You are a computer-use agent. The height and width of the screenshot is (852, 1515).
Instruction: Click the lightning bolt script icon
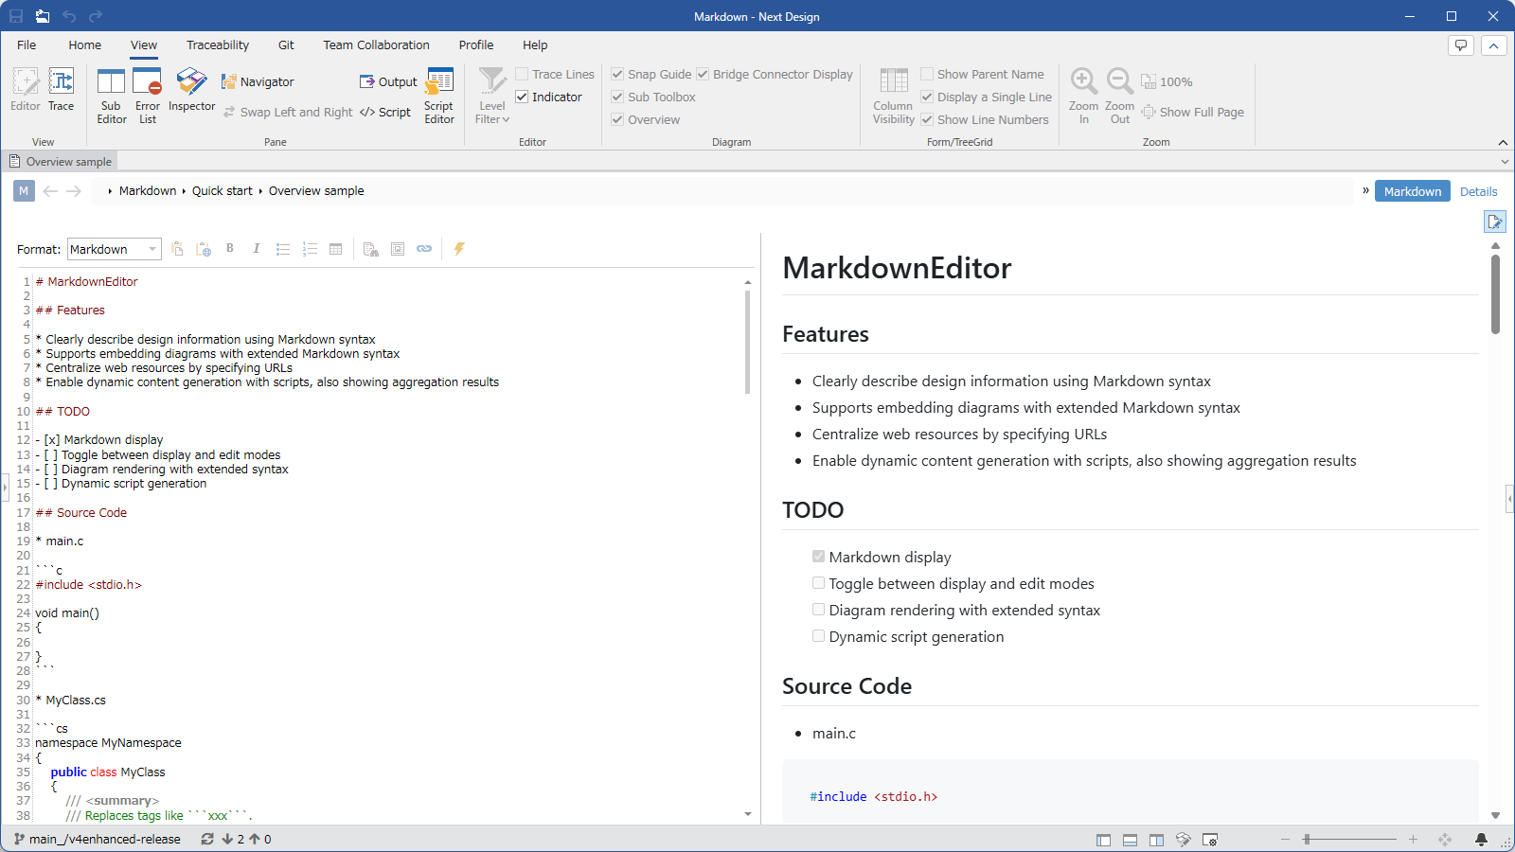459,249
